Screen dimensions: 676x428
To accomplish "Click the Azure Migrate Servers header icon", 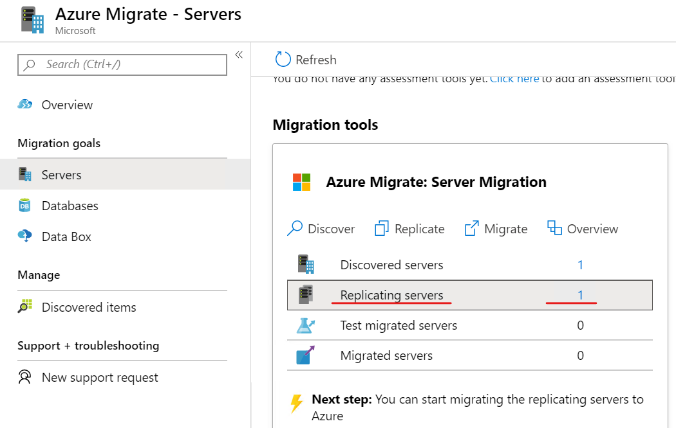I will pyautogui.click(x=33, y=20).
